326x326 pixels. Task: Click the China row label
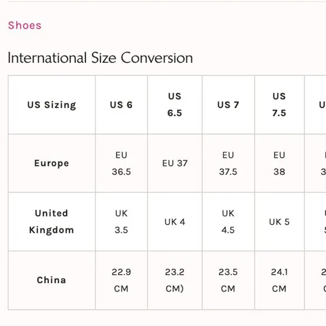click(52, 280)
